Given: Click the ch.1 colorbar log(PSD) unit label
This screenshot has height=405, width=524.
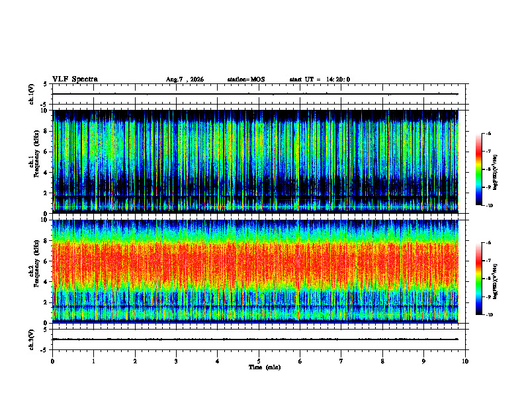Looking at the screenshot, I should 496,172.
